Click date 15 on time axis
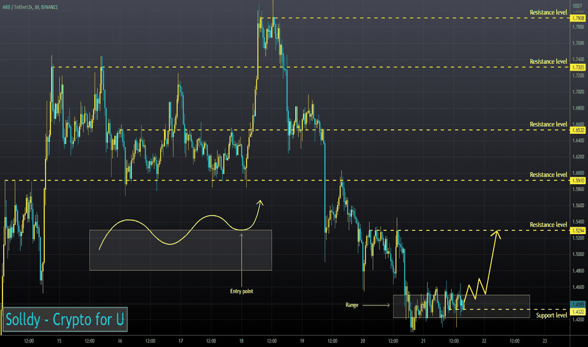The width and height of the screenshot is (588, 347). click(59, 341)
